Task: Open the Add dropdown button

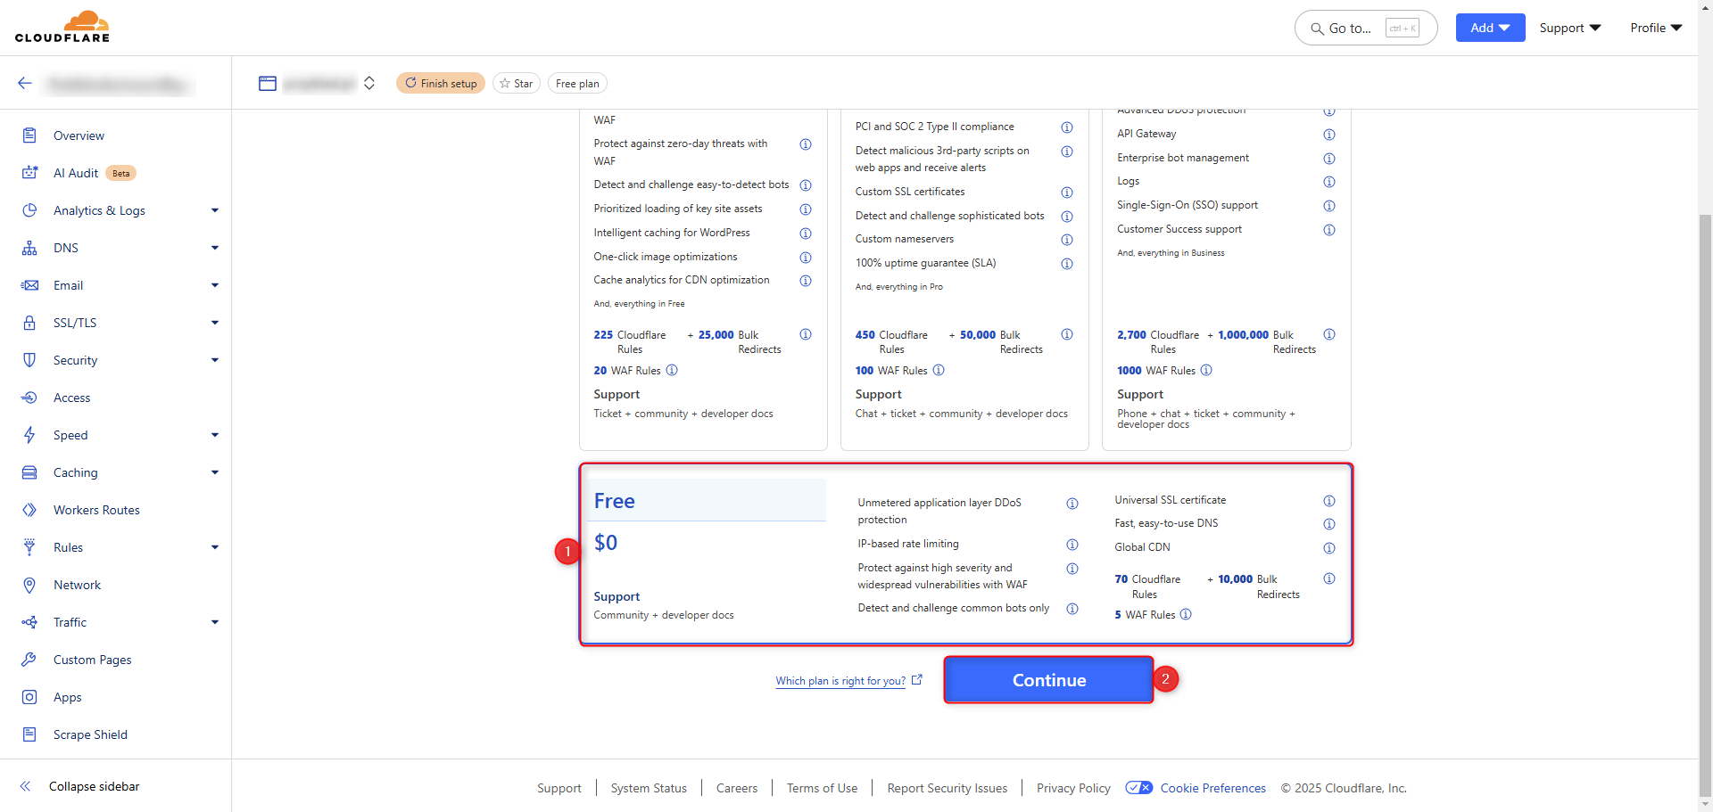Action: click(x=1490, y=28)
